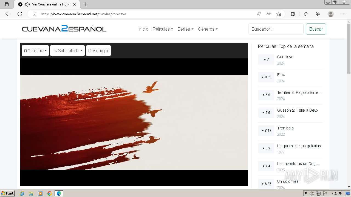Open Guasón 2: Folie à Deux
Image resolution: width=351 pixels, height=197 pixels.
298,110
